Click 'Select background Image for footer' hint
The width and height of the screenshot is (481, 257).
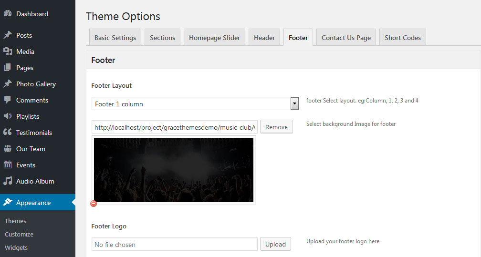[351, 124]
